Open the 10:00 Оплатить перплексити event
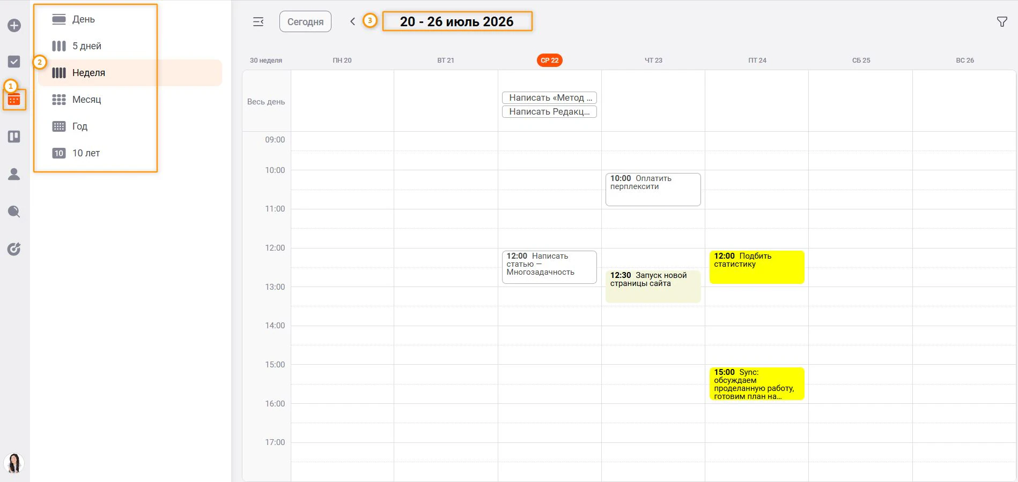 pos(653,189)
